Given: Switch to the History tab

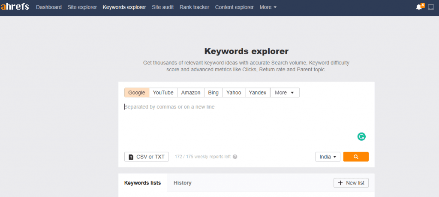Looking at the screenshot, I should click(183, 183).
